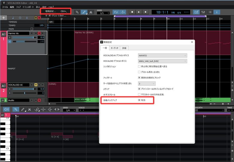Check マウスホイールの方向を反転 checkbox
The width and height of the screenshot is (234, 162).
[139, 94]
